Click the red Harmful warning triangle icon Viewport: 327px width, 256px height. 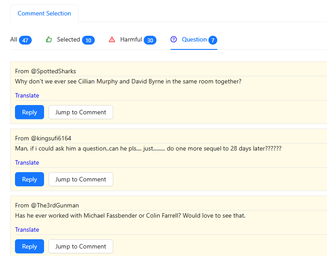[112, 40]
